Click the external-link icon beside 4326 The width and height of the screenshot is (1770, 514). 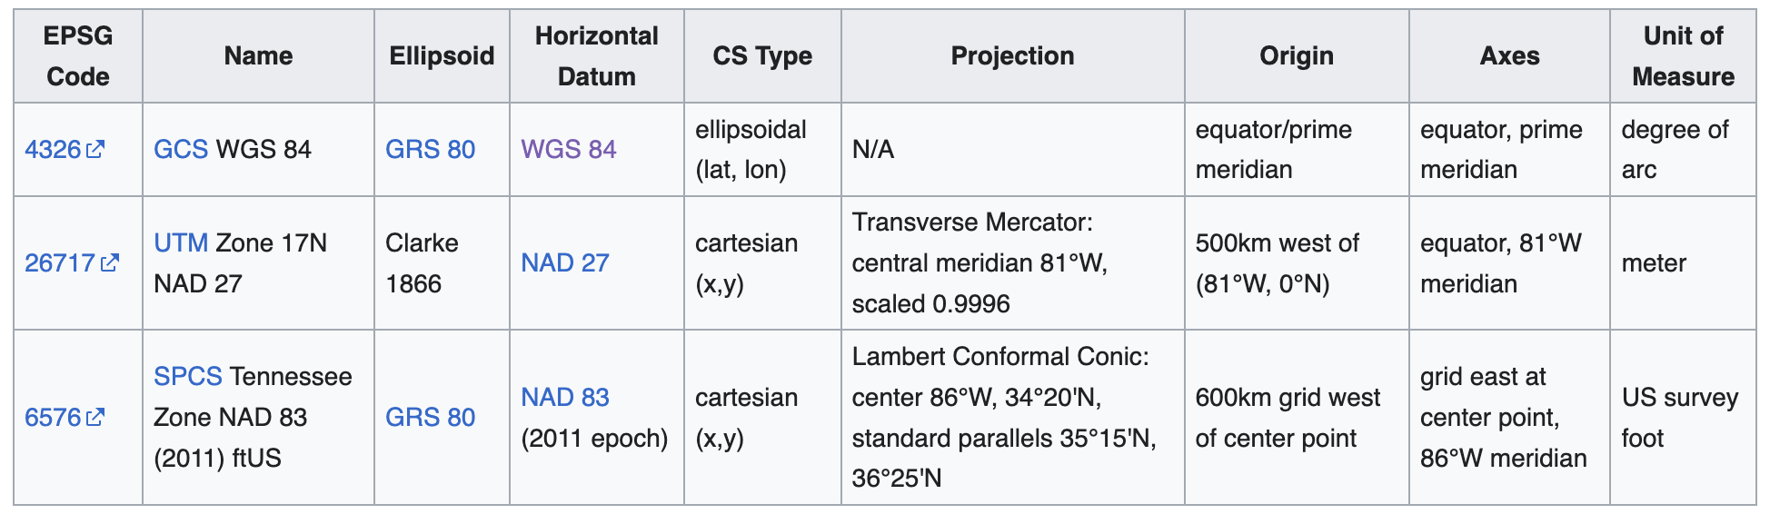pos(95,149)
